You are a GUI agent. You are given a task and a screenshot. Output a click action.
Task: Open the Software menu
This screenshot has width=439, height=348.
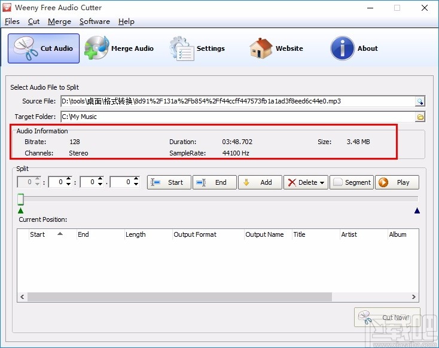point(94,22)
